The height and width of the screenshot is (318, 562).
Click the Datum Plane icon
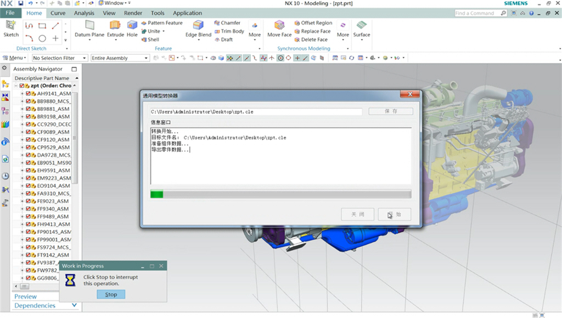pos(89,26)
